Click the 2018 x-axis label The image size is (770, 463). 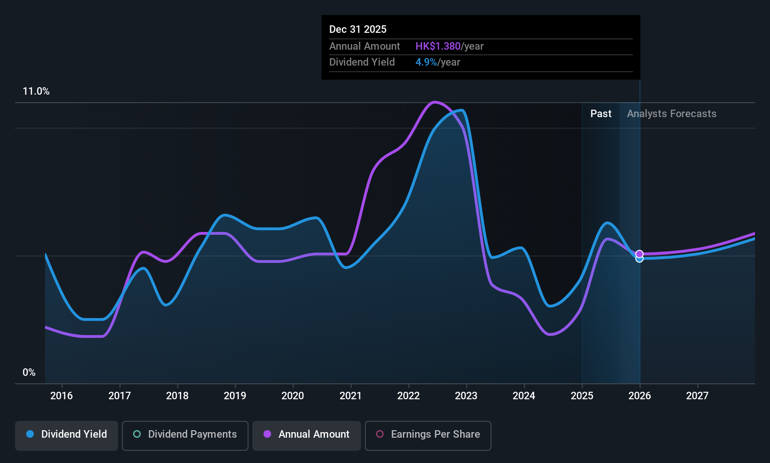coord(177,396)
